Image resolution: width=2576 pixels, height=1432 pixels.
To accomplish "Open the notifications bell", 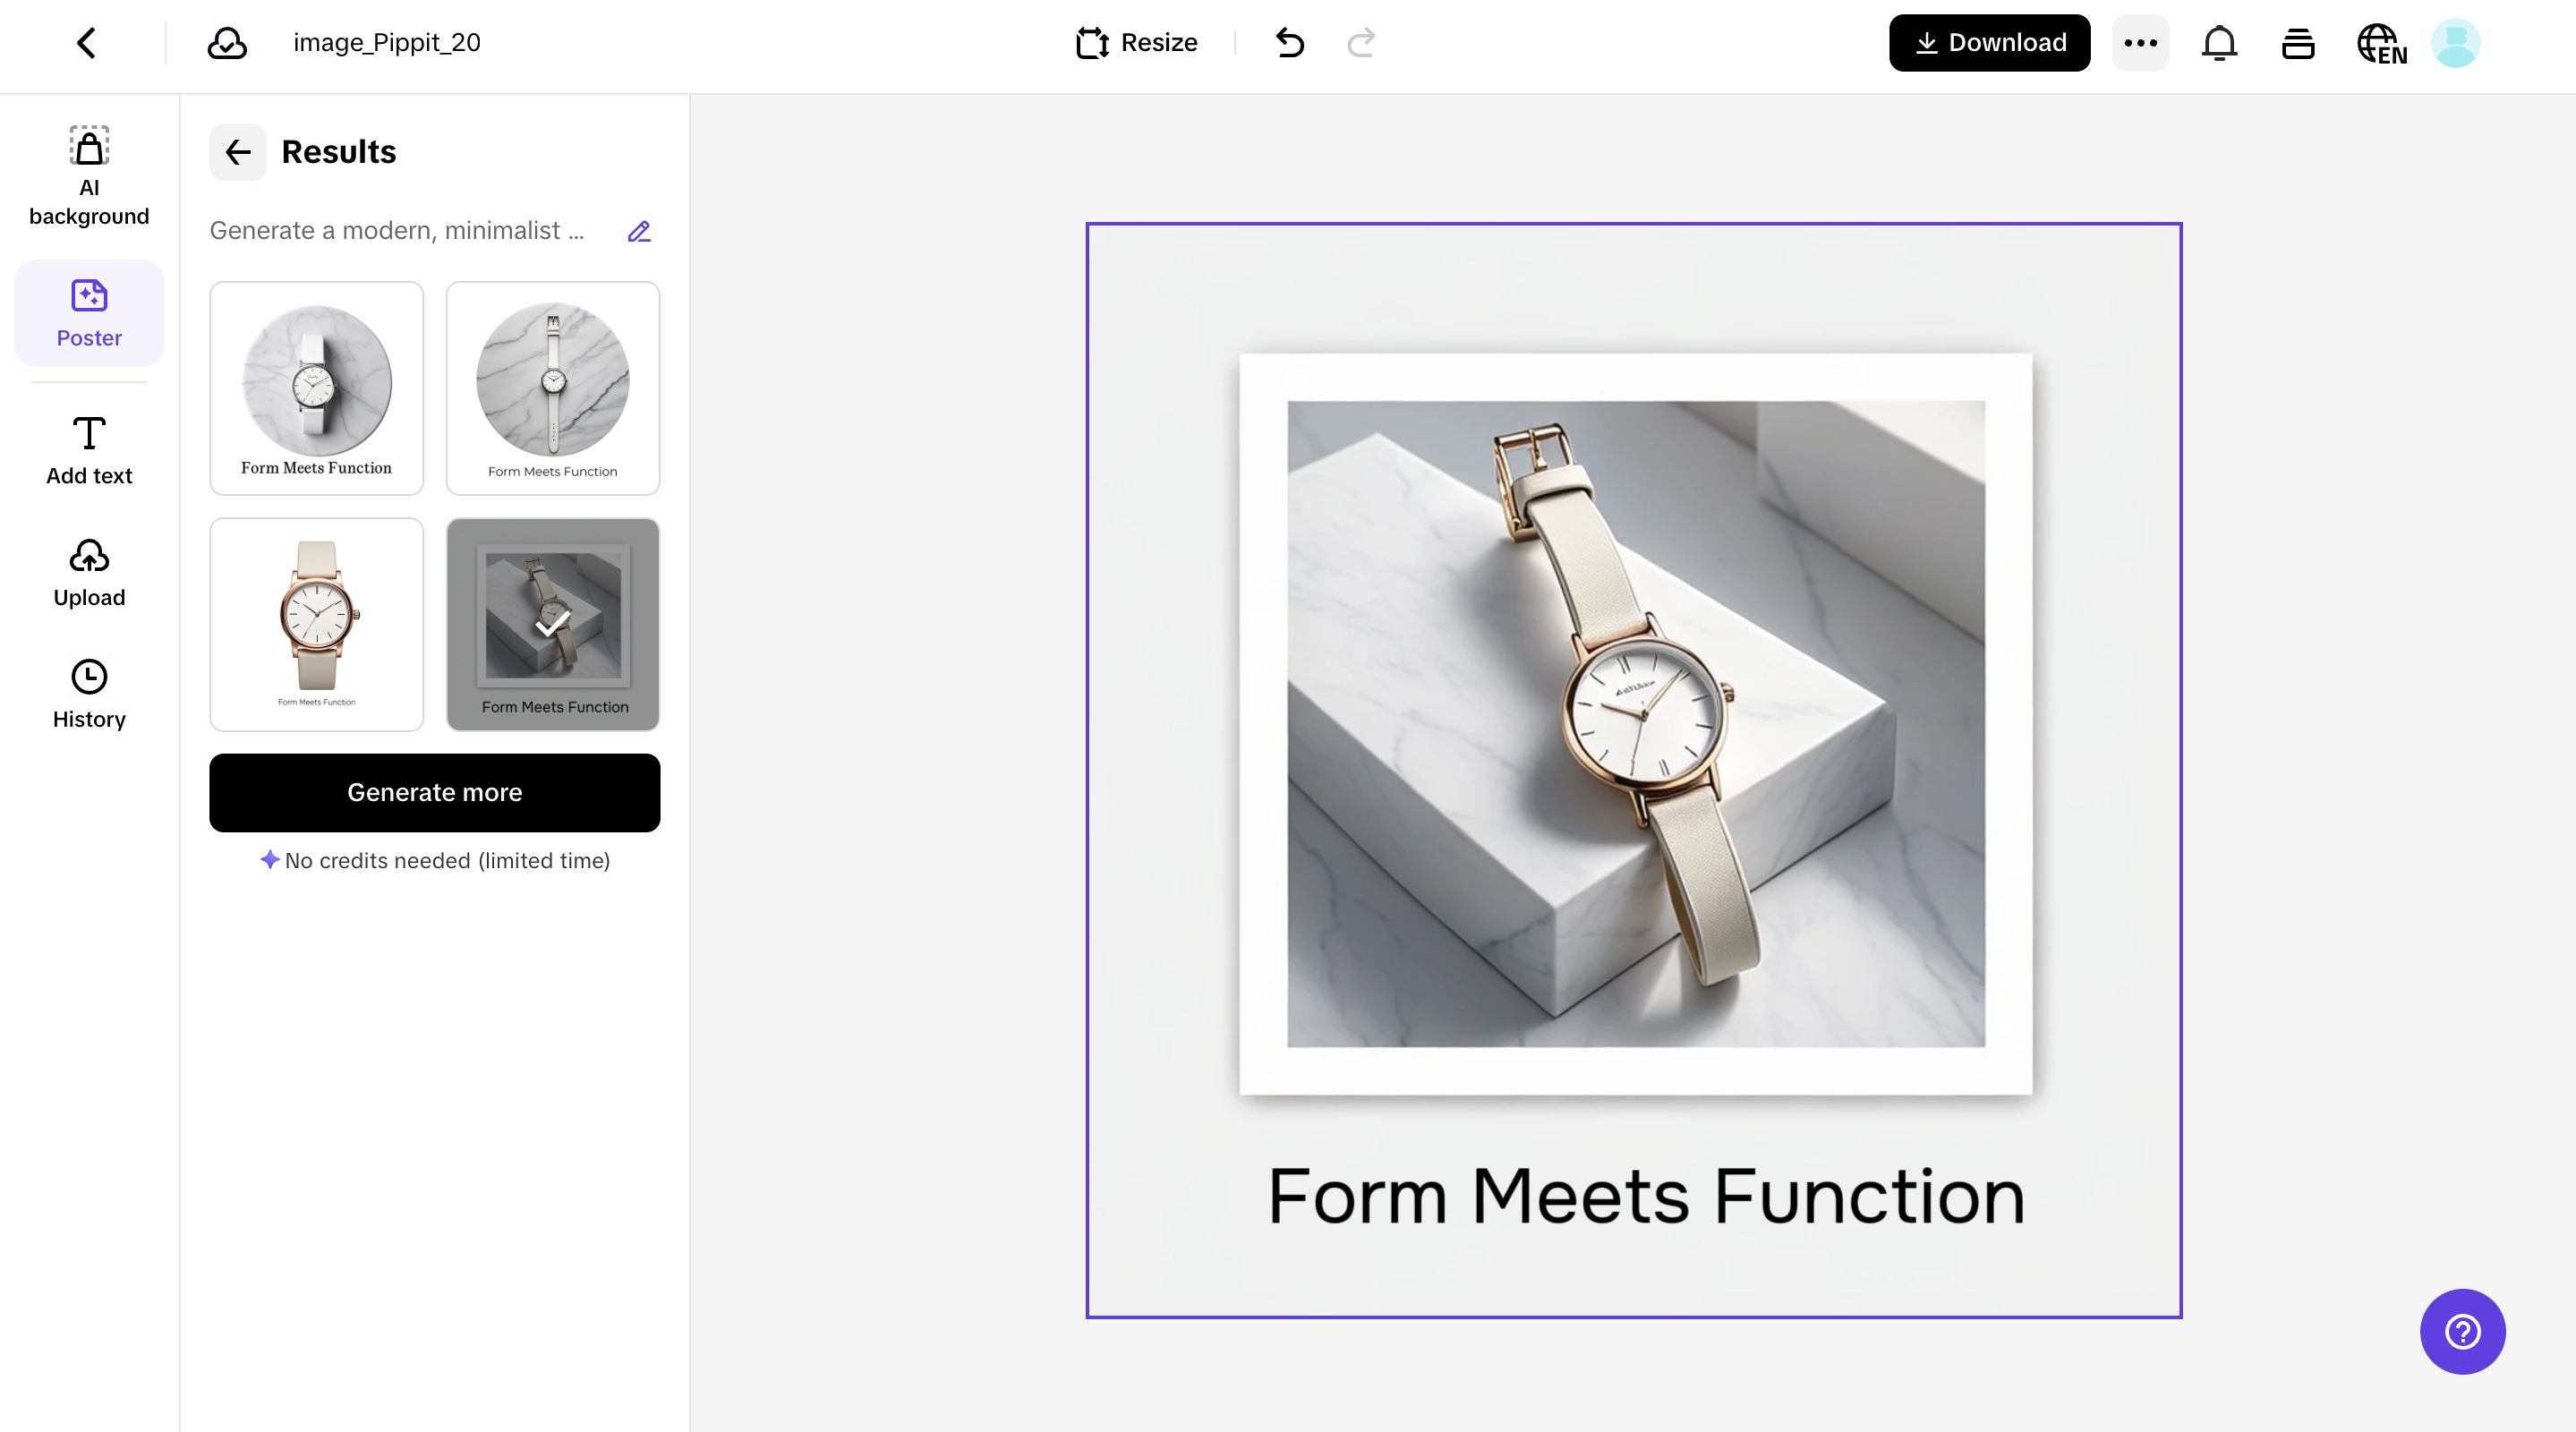I will [2219, 43].
